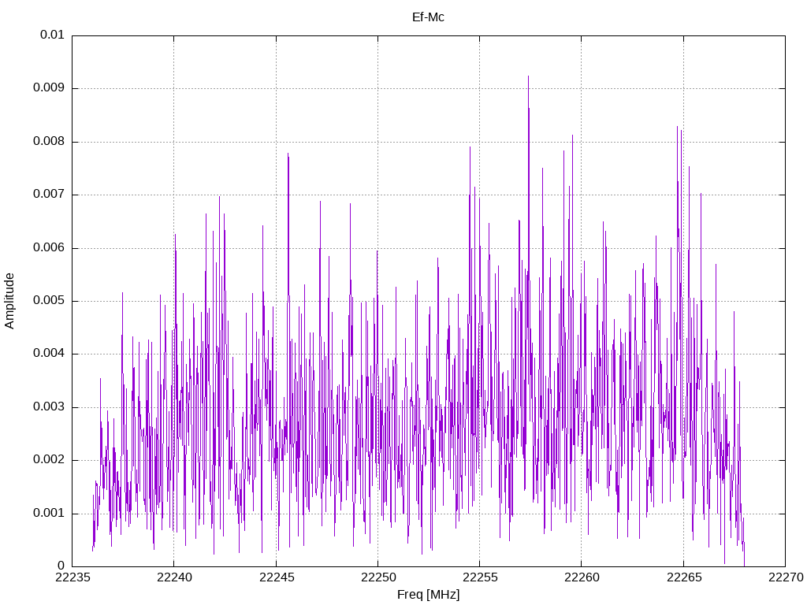Click the plot title Ef-Mc
Image resolution: width=807 pixels, height=605 pixels.
pyautogui.click(x=428, y=17)
